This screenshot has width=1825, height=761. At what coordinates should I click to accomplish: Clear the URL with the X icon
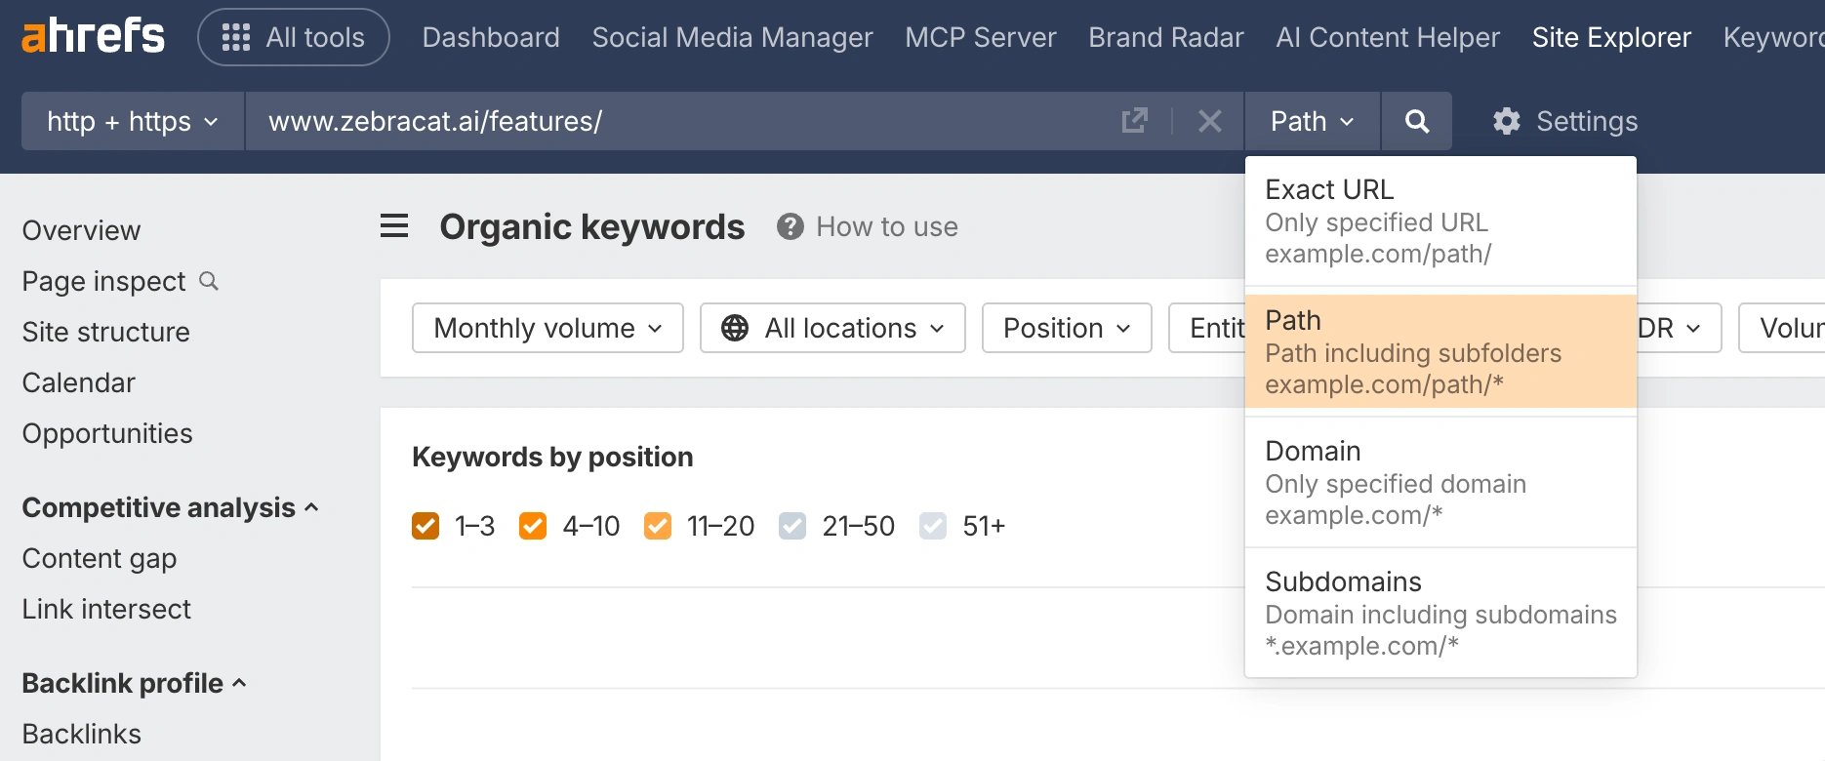point(1209,121)
